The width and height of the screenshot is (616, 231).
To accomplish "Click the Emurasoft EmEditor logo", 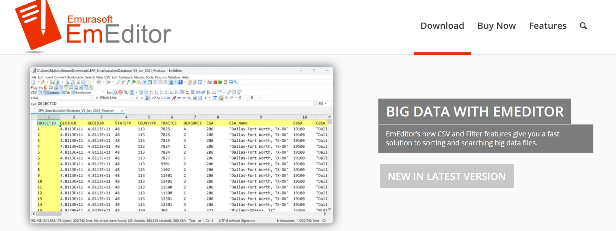I will coord(93,27).
